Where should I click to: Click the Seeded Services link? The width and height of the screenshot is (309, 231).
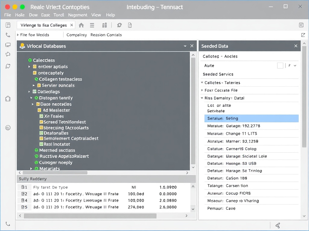(x=218, y=74)
